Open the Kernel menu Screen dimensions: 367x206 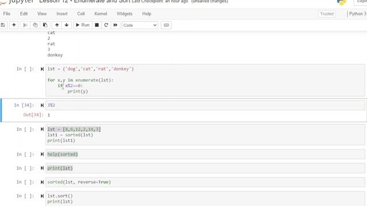[x=101, y=14]
